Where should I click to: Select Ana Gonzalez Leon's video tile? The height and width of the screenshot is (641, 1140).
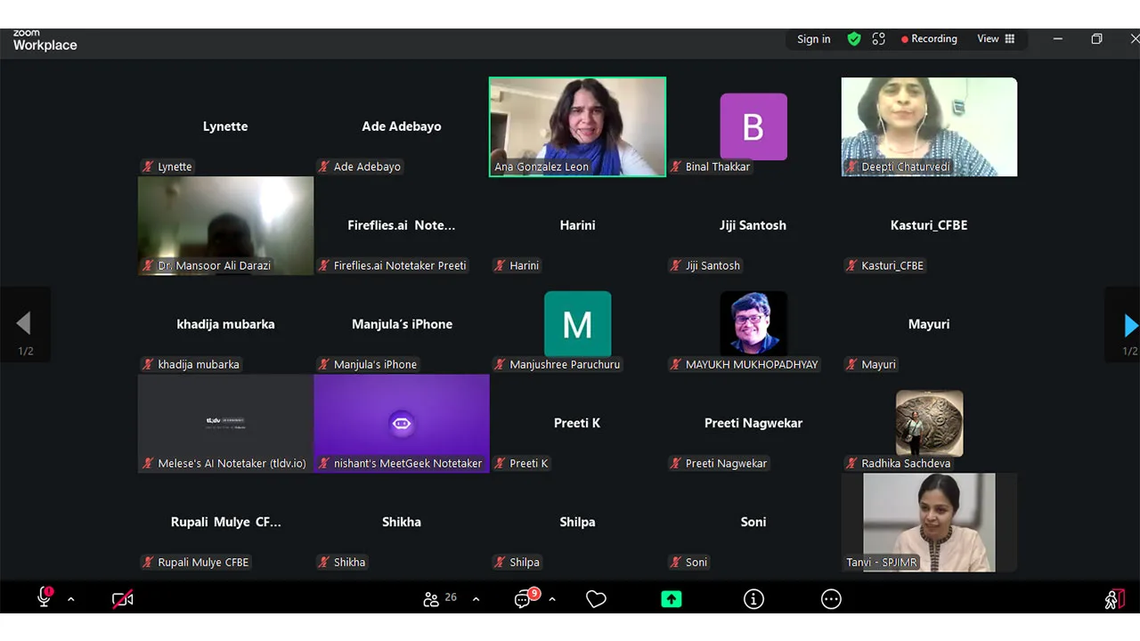577,126
